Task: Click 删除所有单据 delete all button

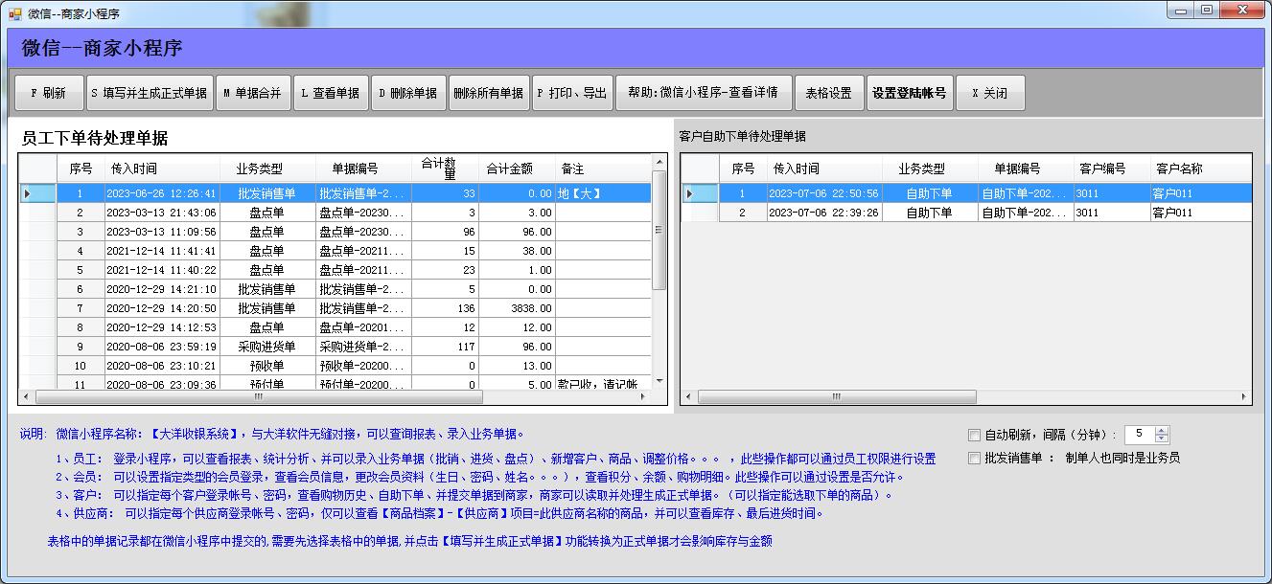Action: click(x=488, y=93)
